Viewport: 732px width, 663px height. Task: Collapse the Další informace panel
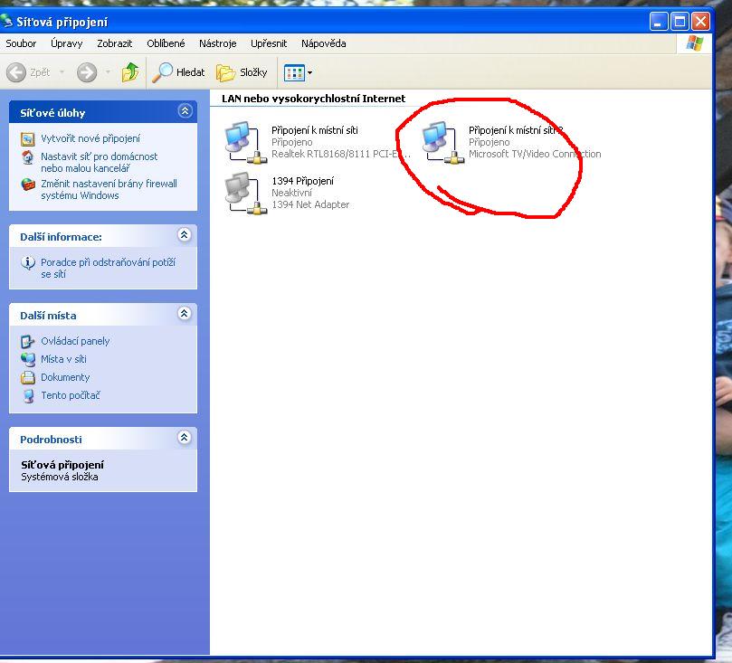pyautogui.click(x=185, y=234)
